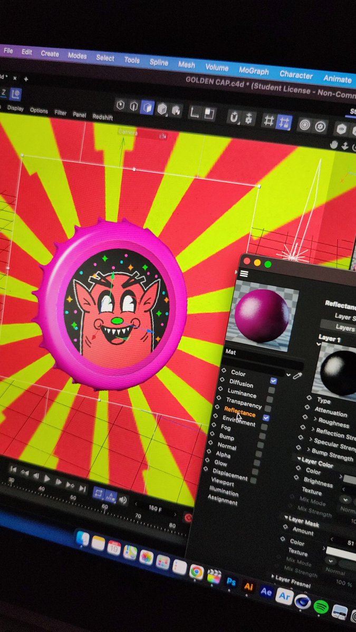Enable the Fog channel checkbox
The height and width of the screenshot is (632, 356).
[x=262, y=436]
